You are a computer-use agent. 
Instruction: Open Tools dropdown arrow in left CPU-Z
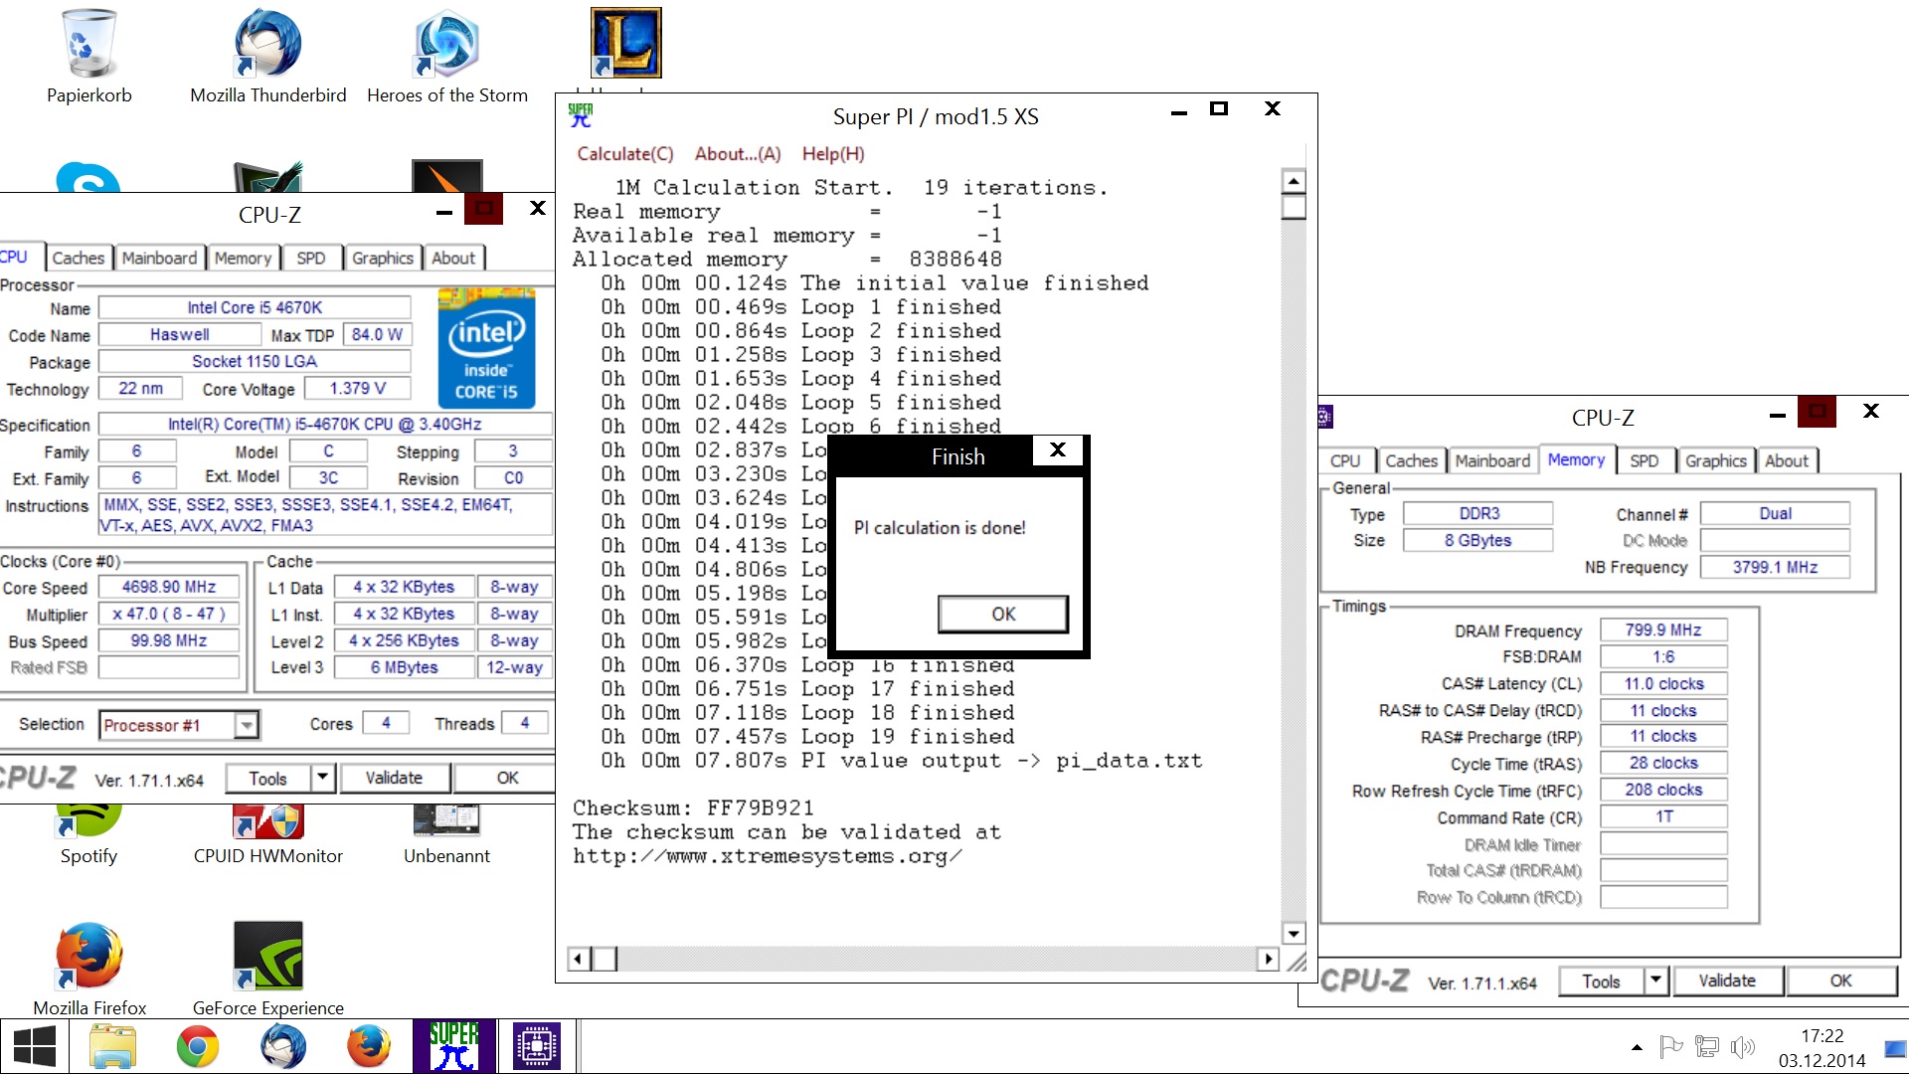tap(323, 779)
